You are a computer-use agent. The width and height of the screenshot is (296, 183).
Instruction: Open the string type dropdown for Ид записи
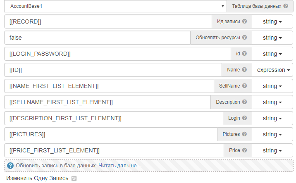click(x=272, y=21)
